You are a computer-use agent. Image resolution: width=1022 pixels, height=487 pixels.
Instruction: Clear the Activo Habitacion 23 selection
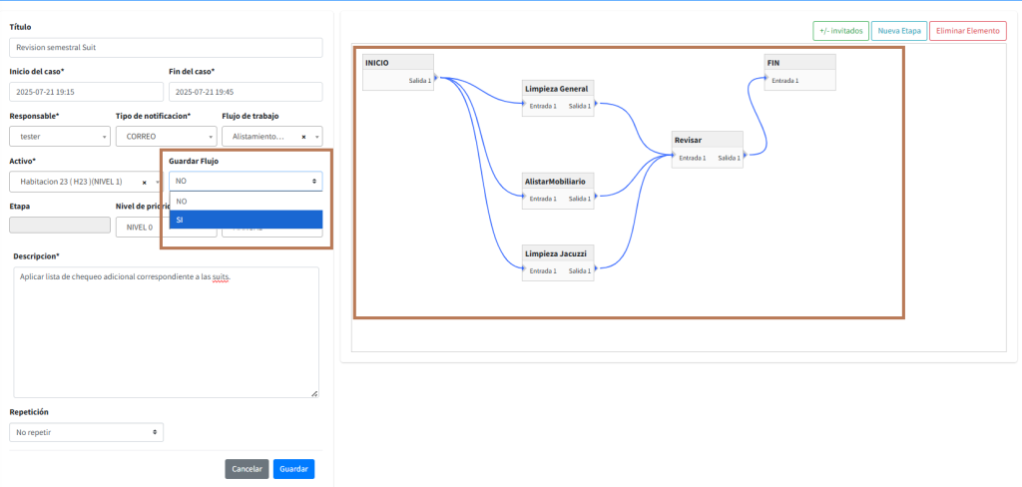pos(144,182)
